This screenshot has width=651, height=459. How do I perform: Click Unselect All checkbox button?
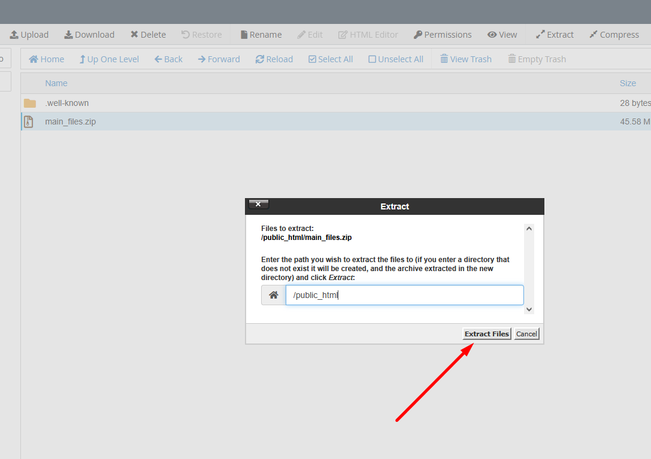point(395,59)
